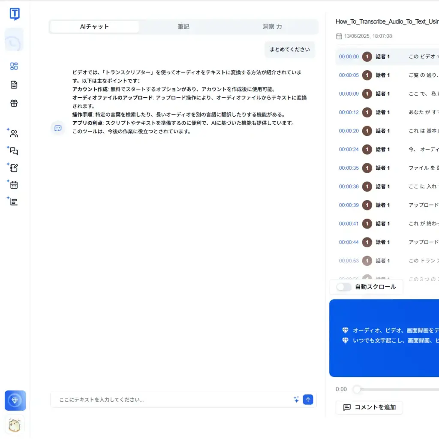The width and height of the screenshot is (439, 439).
Task: Click the 0:00 playback time label
Action: [x=341, y=389]
